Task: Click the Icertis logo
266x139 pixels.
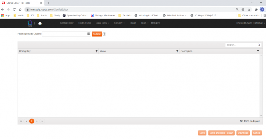Action: point(30,23)
